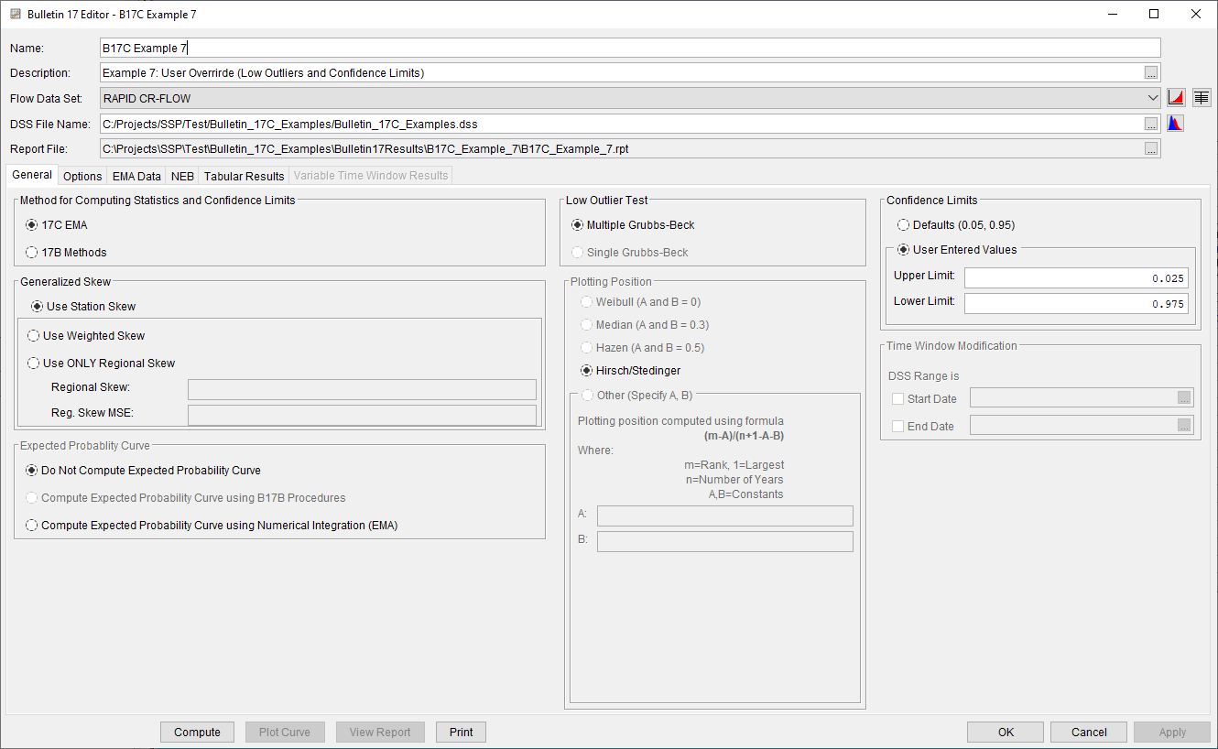This screenshot has height=749, width=1218.
Task: View the flow data table icon
Action: tap(1202, 96)
